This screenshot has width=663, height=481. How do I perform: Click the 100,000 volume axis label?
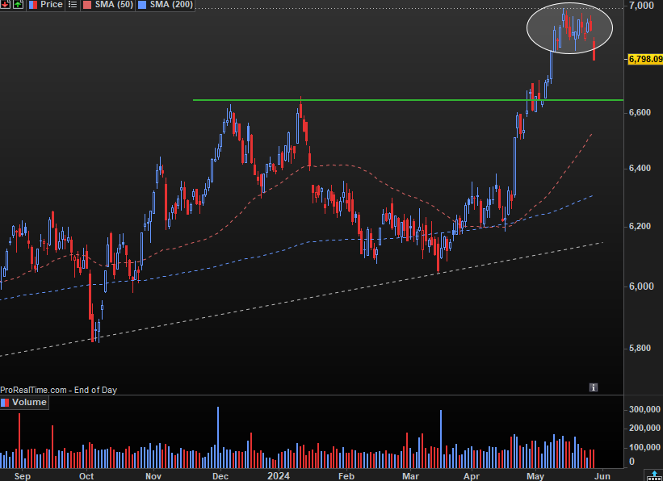click(x=644, y=447)
